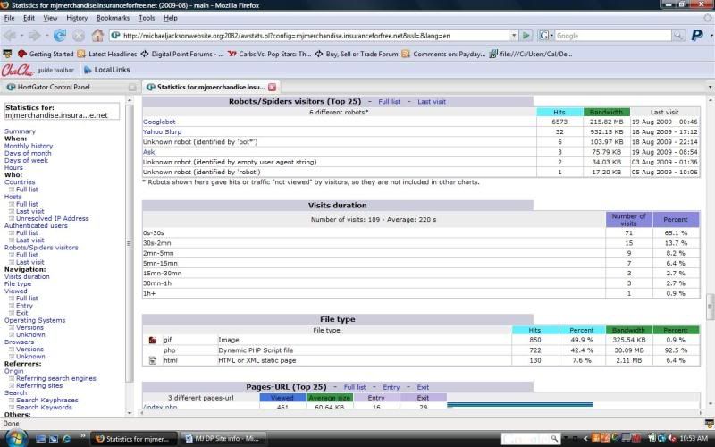Open the LocalLinks toolbar button

coord(107,70)
